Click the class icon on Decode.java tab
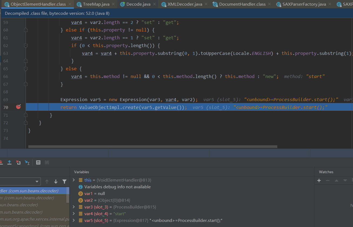Viewport: 353px width, 227px height. [x=122, y=4]
